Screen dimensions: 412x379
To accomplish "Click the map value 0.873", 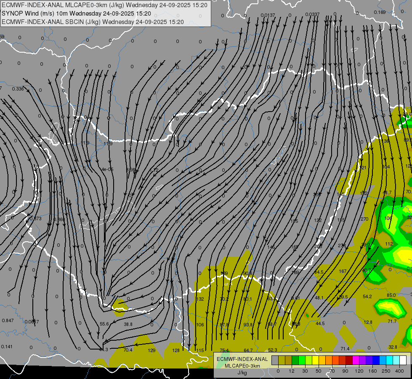I will tap(35, 219).
